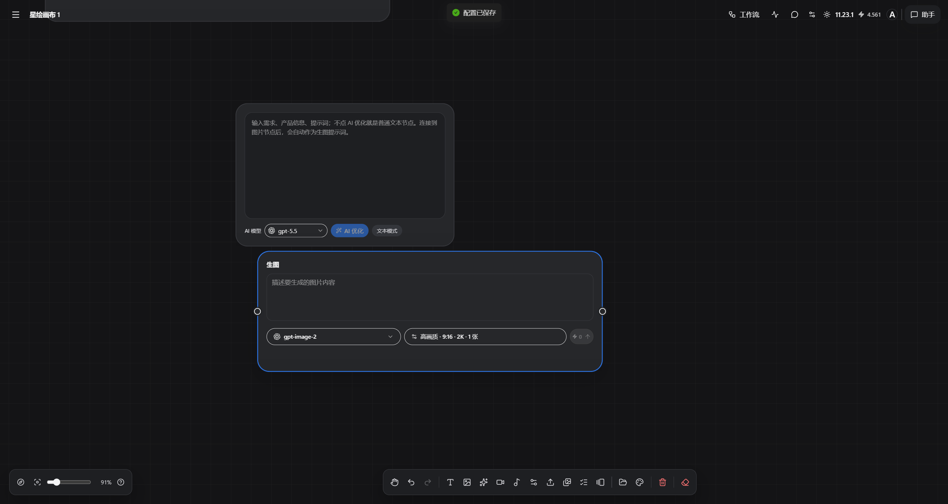Add a video node with camera icon
Screen dimensions: 948x504
click(x=500, y=482)
